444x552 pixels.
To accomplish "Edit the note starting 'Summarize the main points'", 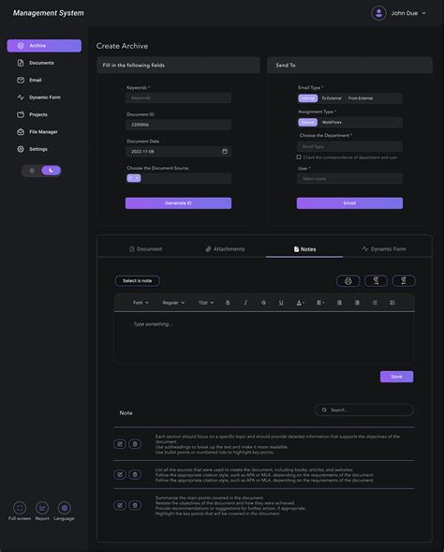I will [x=120, y=505].
